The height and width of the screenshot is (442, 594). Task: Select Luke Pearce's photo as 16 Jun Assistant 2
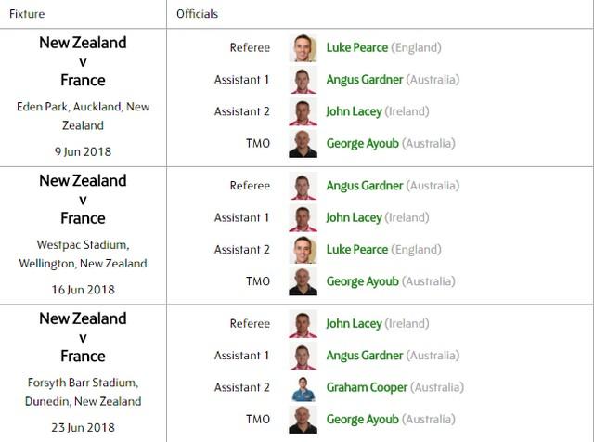point(303,250)
